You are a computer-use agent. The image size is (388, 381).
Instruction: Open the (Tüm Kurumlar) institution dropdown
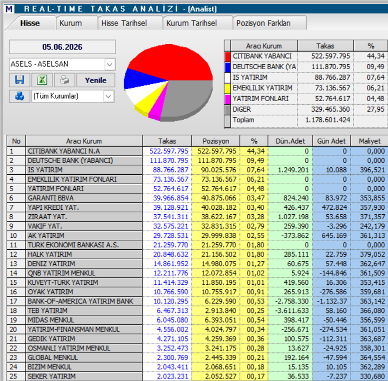coord(108,96)
